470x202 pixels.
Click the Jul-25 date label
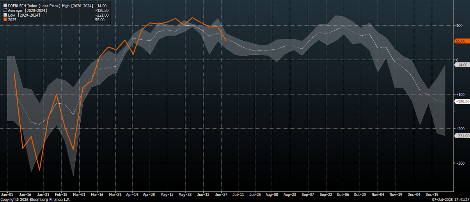coord(255,194)
